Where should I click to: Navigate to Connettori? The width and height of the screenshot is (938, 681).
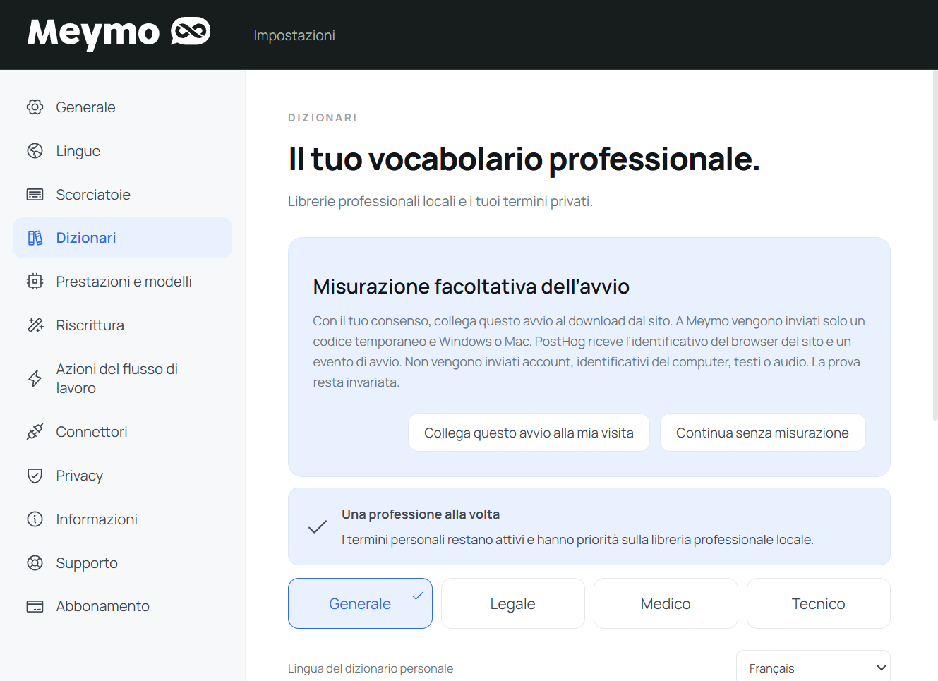click(x=122, y=432)
